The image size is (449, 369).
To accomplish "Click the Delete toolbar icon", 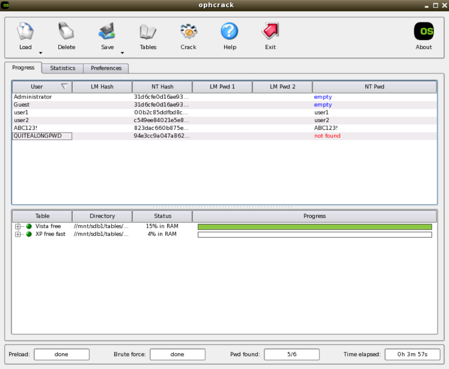I will [x=67, y=31].
